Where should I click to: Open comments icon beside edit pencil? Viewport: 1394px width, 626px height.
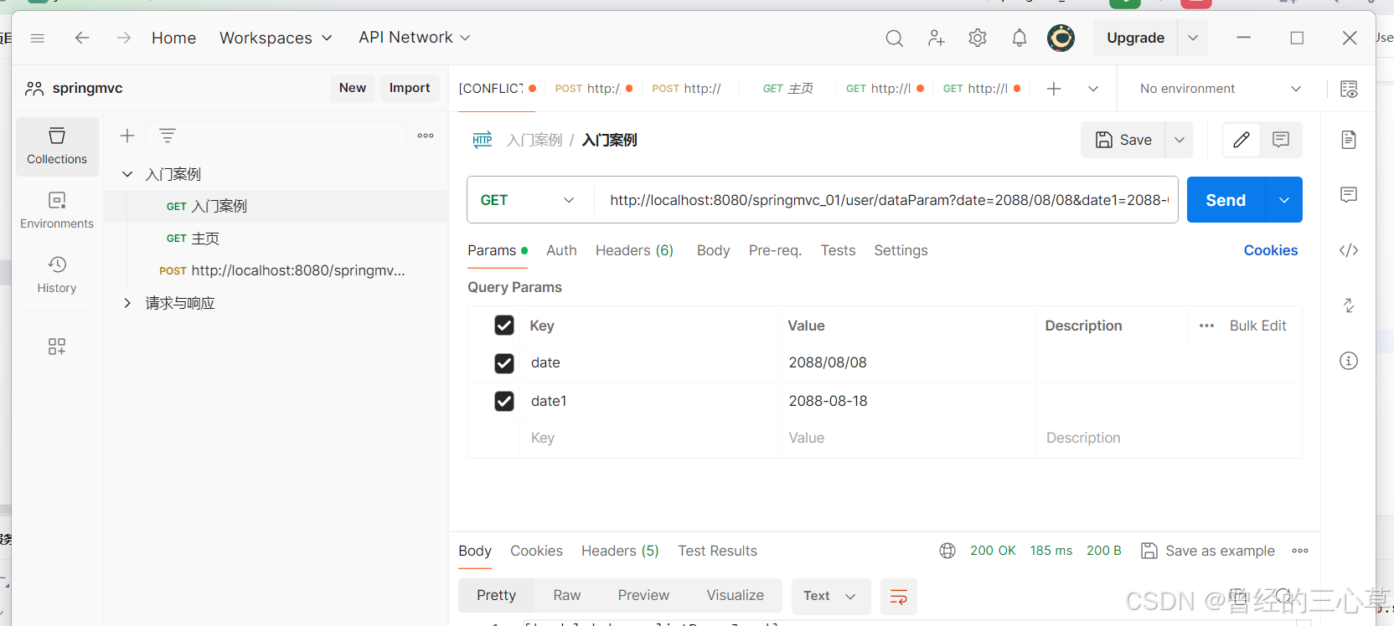coord(1281,140)
